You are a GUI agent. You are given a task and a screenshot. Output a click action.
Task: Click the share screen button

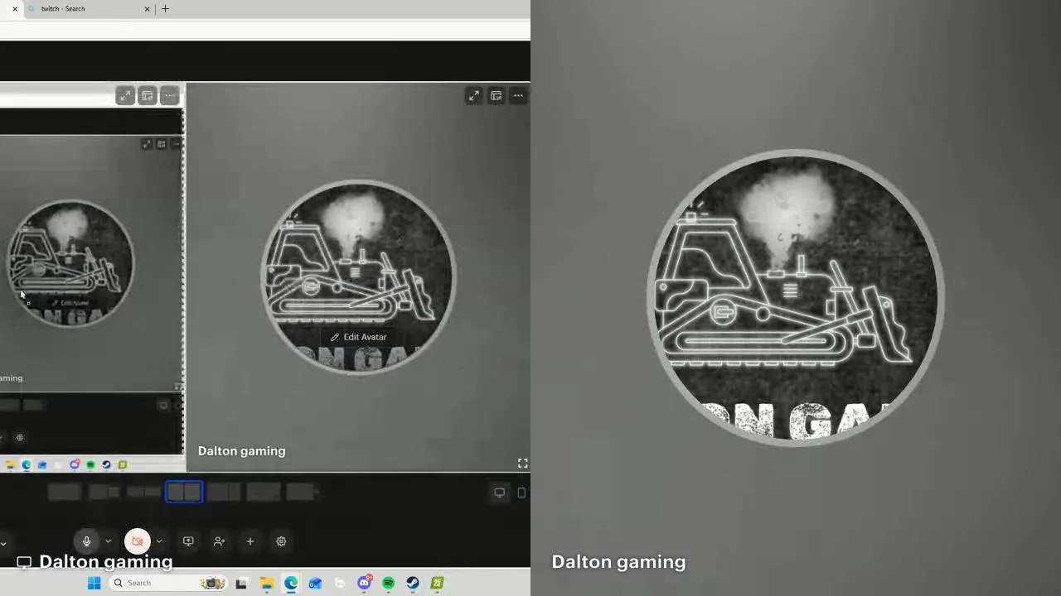[188, 541]
